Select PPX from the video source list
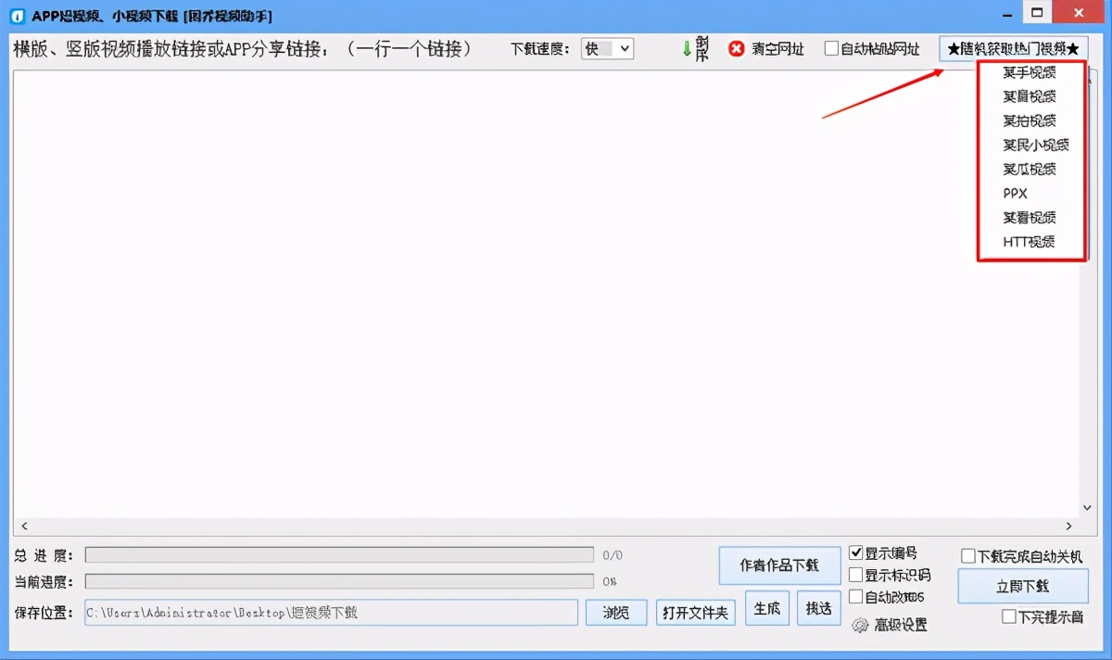Image resolution: width=1112 pixels, height=660 pixels. coord(1016,193)
